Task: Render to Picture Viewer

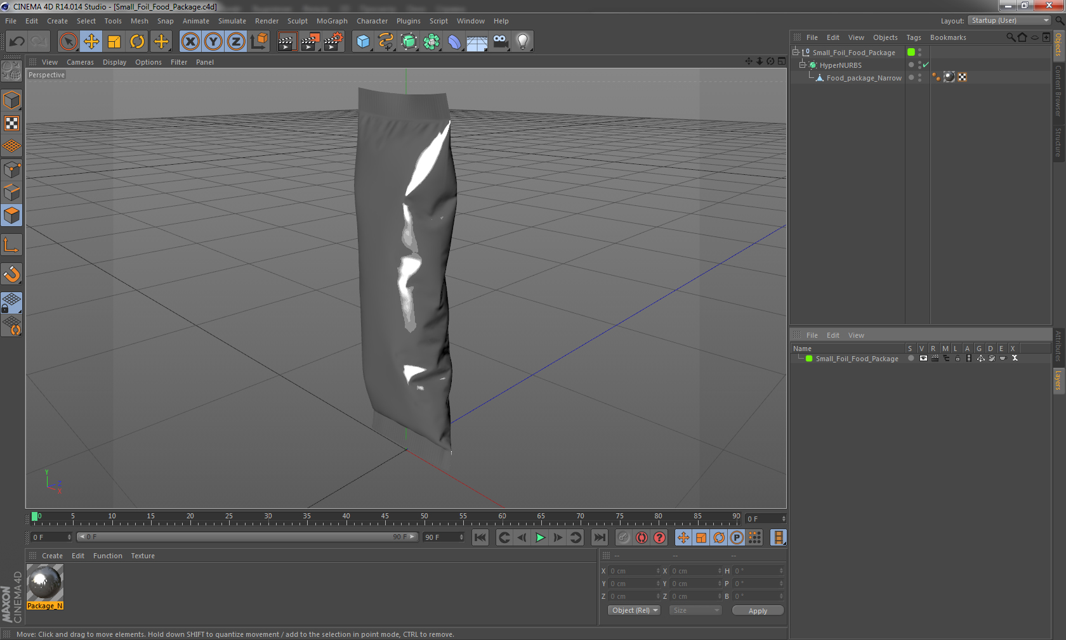Action: click(x=310, y=42)
